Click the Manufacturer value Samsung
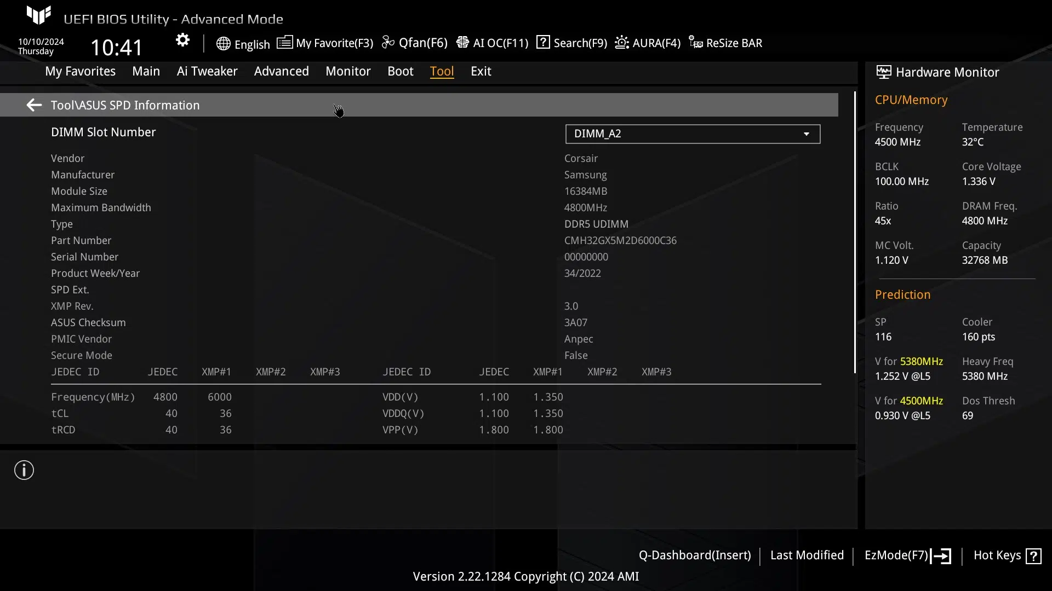The height and width of the screenshot is (591, 1052). [585, 175]
